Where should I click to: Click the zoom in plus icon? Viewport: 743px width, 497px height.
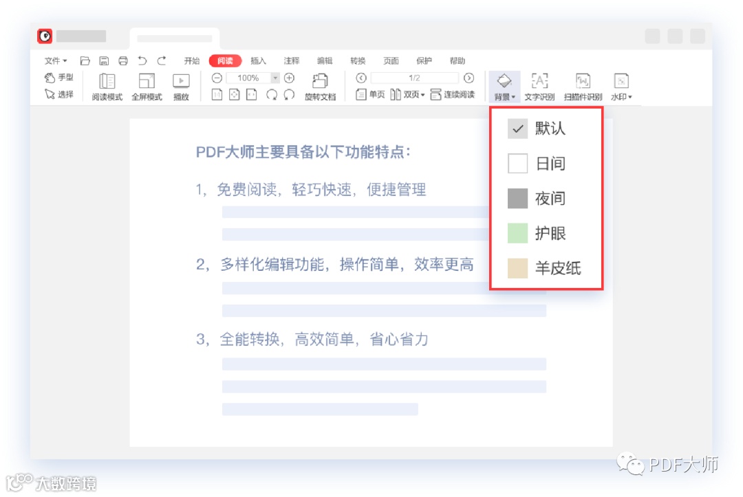(x=289, y=78)
